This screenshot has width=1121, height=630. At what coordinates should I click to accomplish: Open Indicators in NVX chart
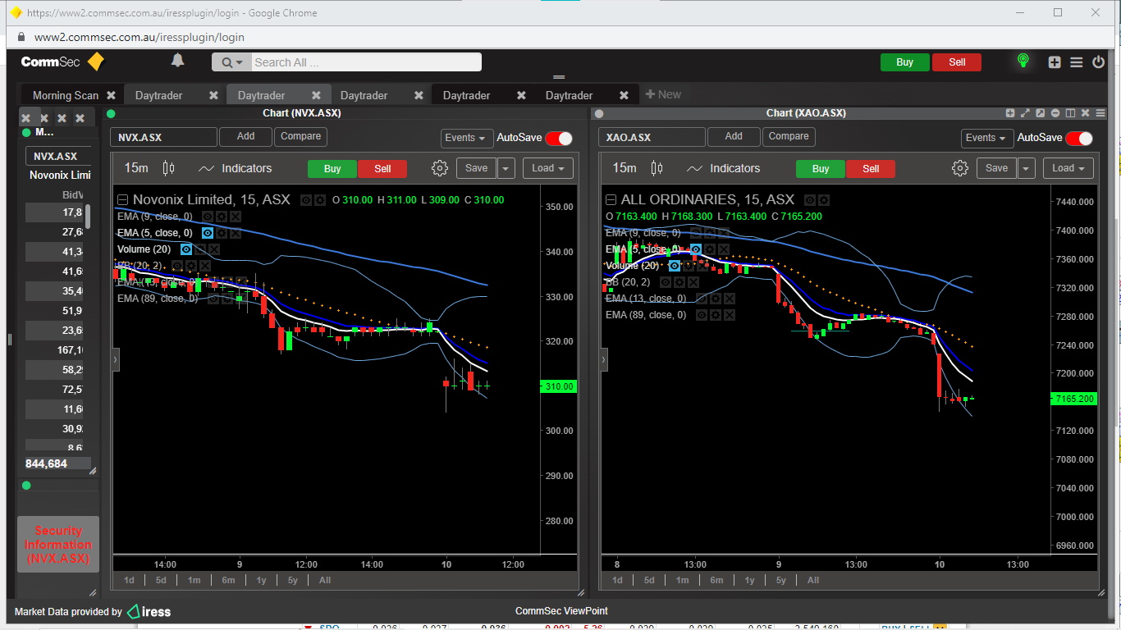pyautogui.click(x=235, y=168)
